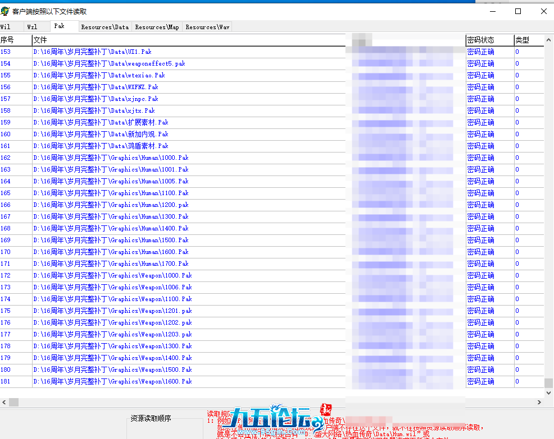The height and width of the screenshot is (439, 554).
Task: Maximize the file reading window
Action: (518, 11)
